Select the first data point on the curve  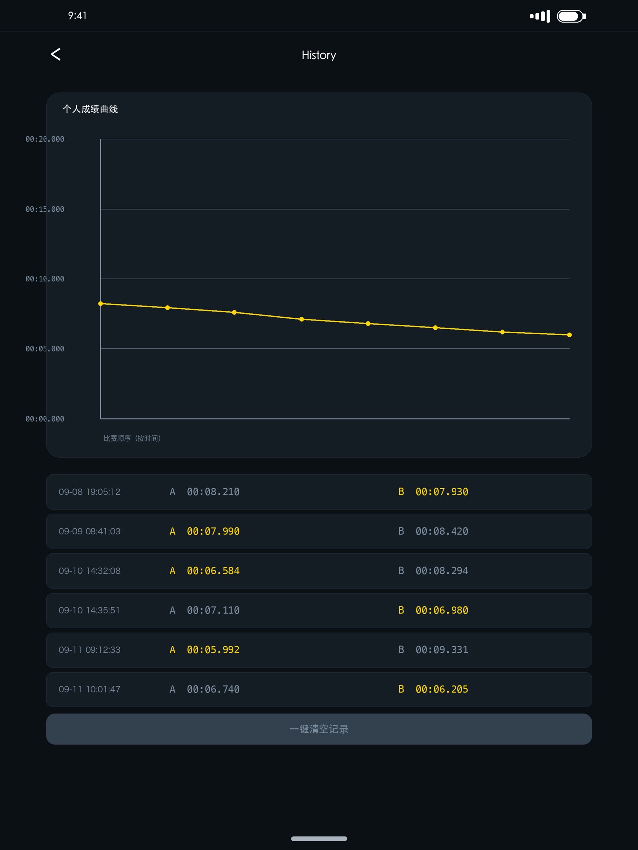pyautogui.click(x=101, y=304)
